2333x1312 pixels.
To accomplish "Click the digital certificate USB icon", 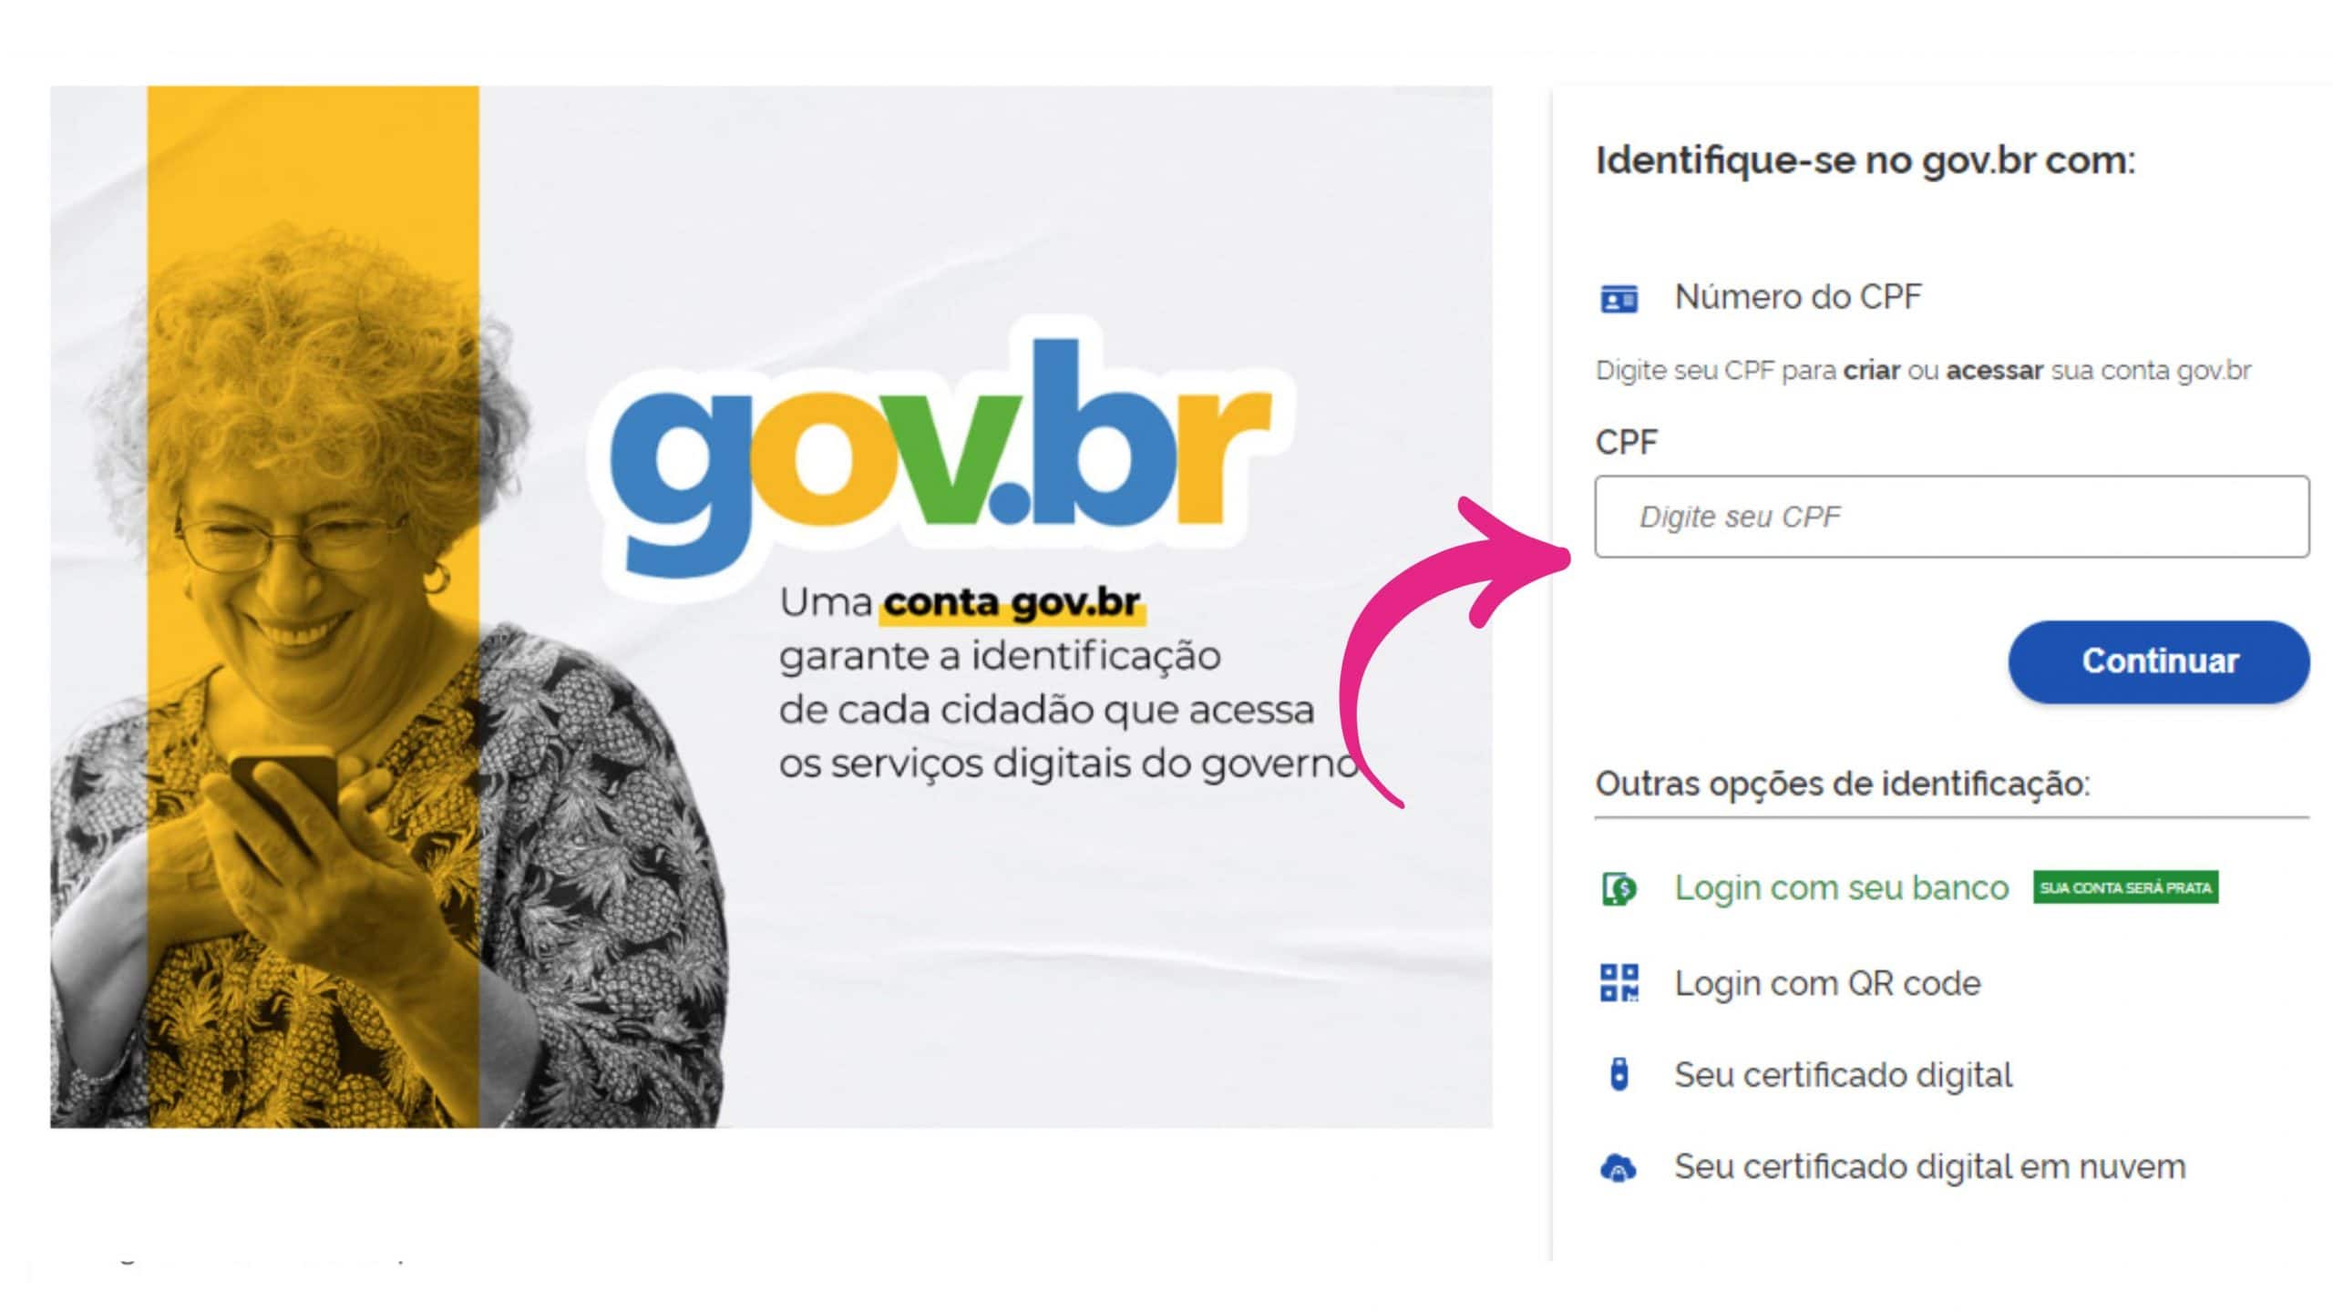I will [x=1619, y=1074].
